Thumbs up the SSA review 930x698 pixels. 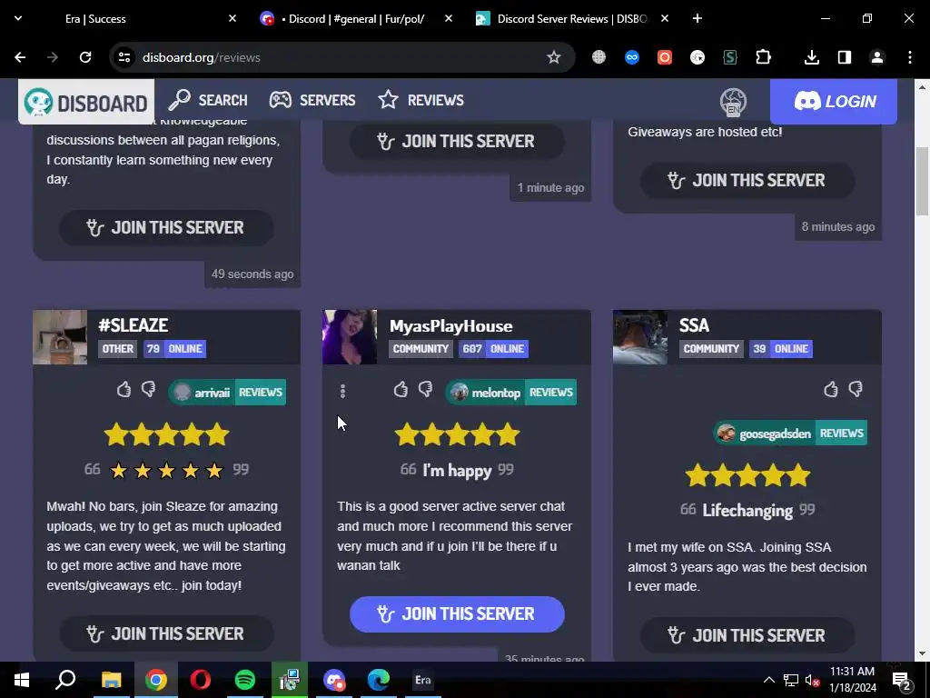[830, 389]
